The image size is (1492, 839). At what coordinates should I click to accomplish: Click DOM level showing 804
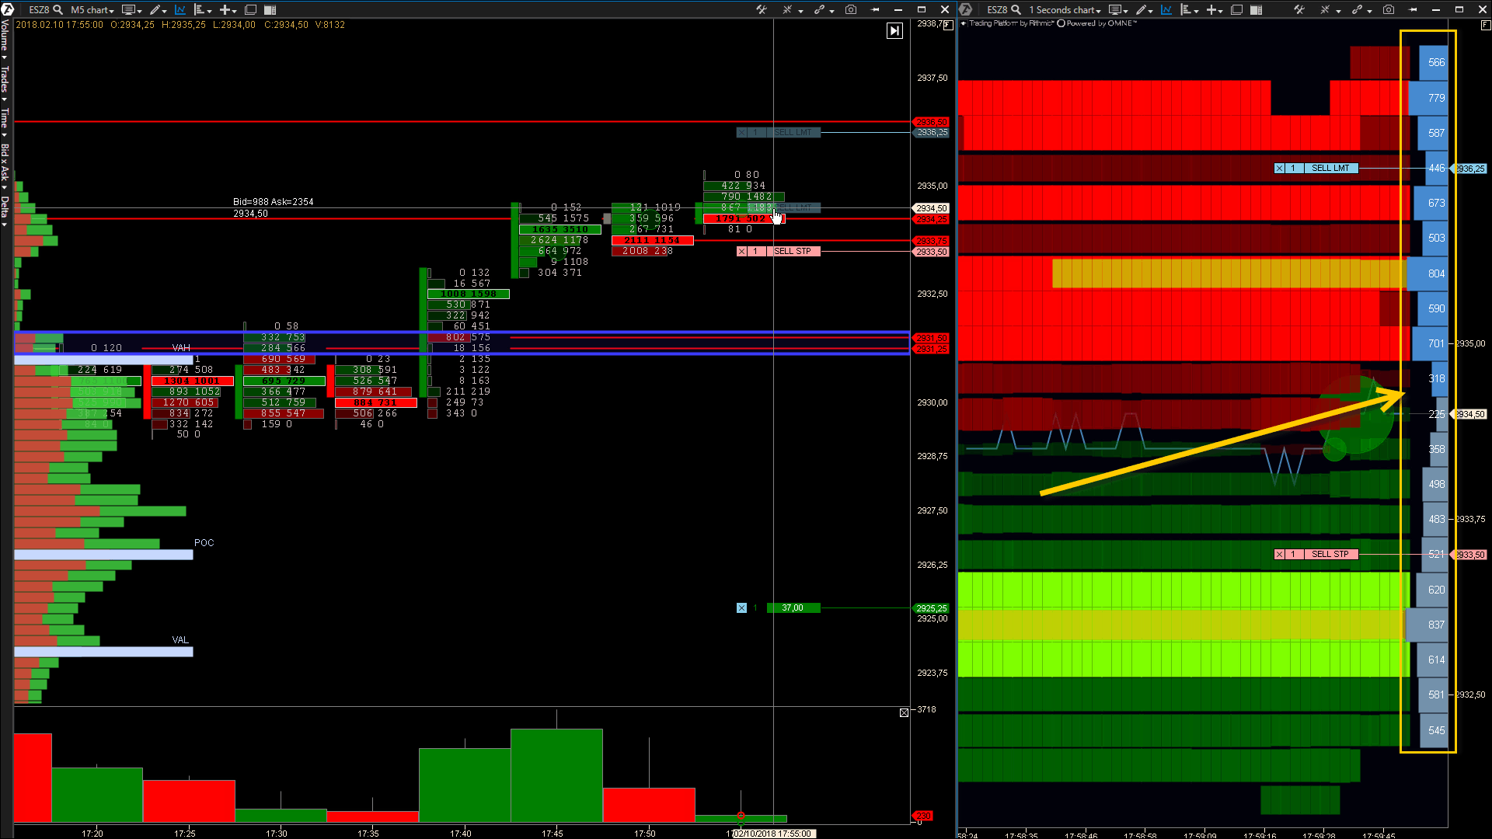coord(1428,273)
